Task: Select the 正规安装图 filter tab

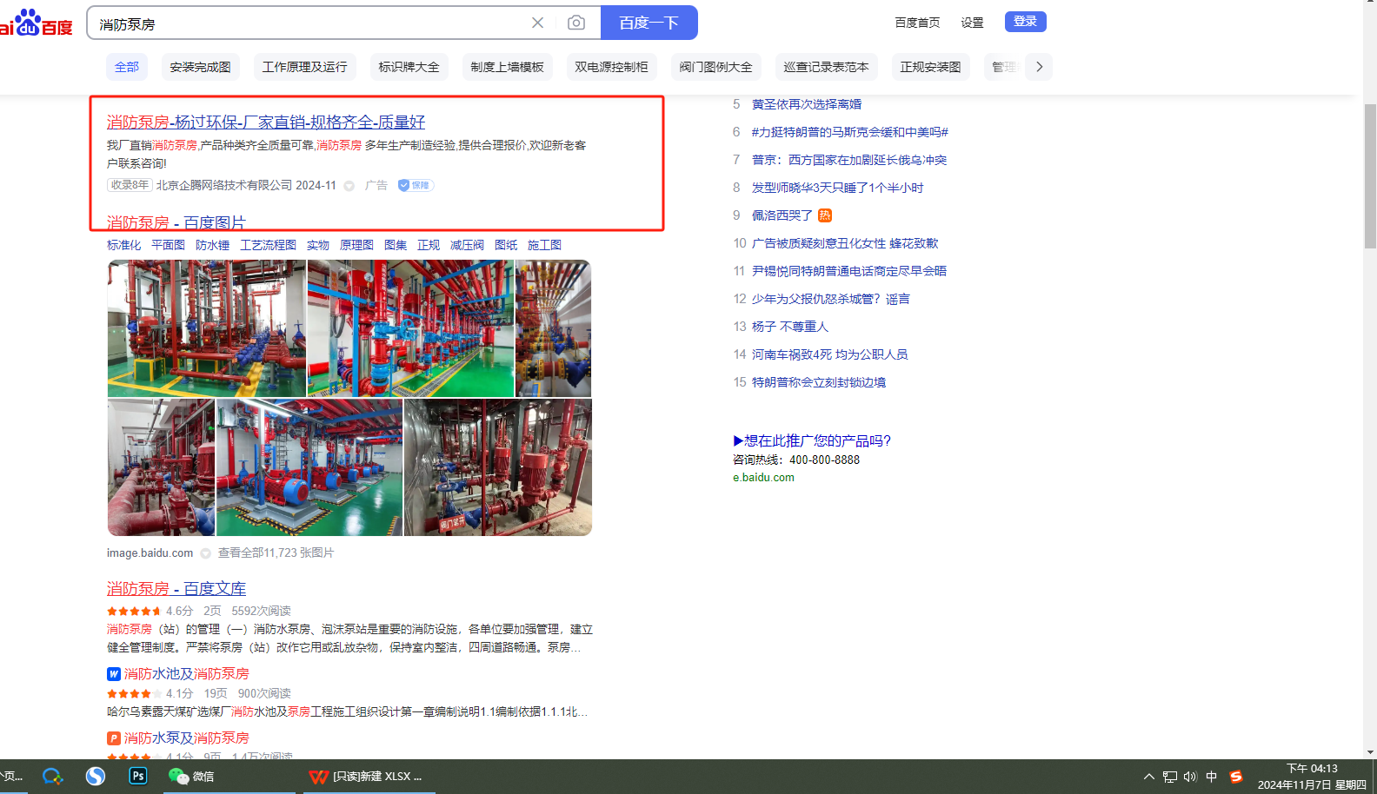Action: pos(931,67)
